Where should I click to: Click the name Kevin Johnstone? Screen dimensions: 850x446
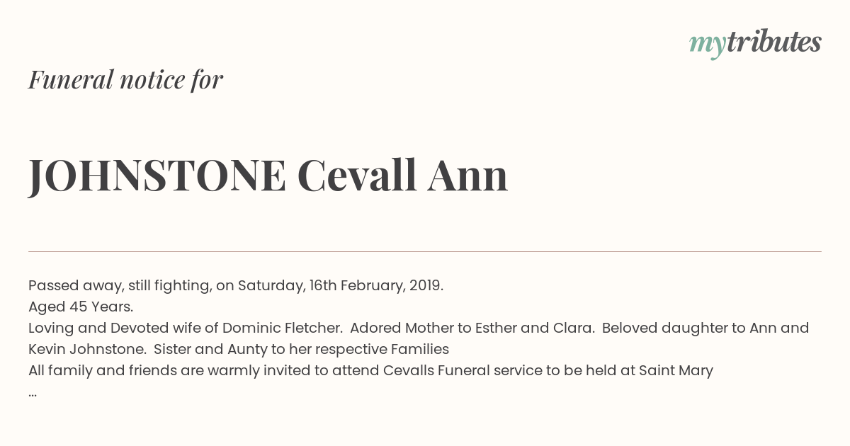coord(87,350)
